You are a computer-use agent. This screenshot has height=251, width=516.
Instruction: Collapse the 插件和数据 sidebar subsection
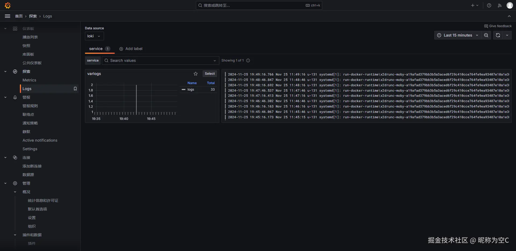click(x=15, y=235)
